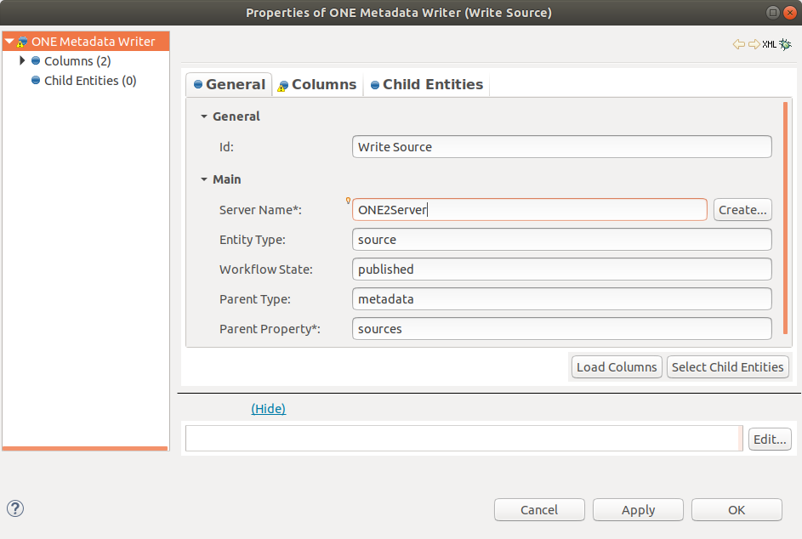Click the lightbulb hint beside Server Name

coord(347,202)
